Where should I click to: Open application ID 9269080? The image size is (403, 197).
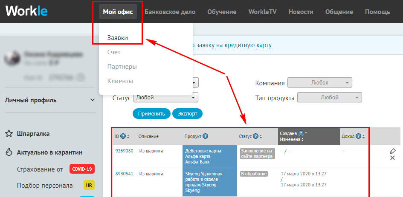point(124,151)
